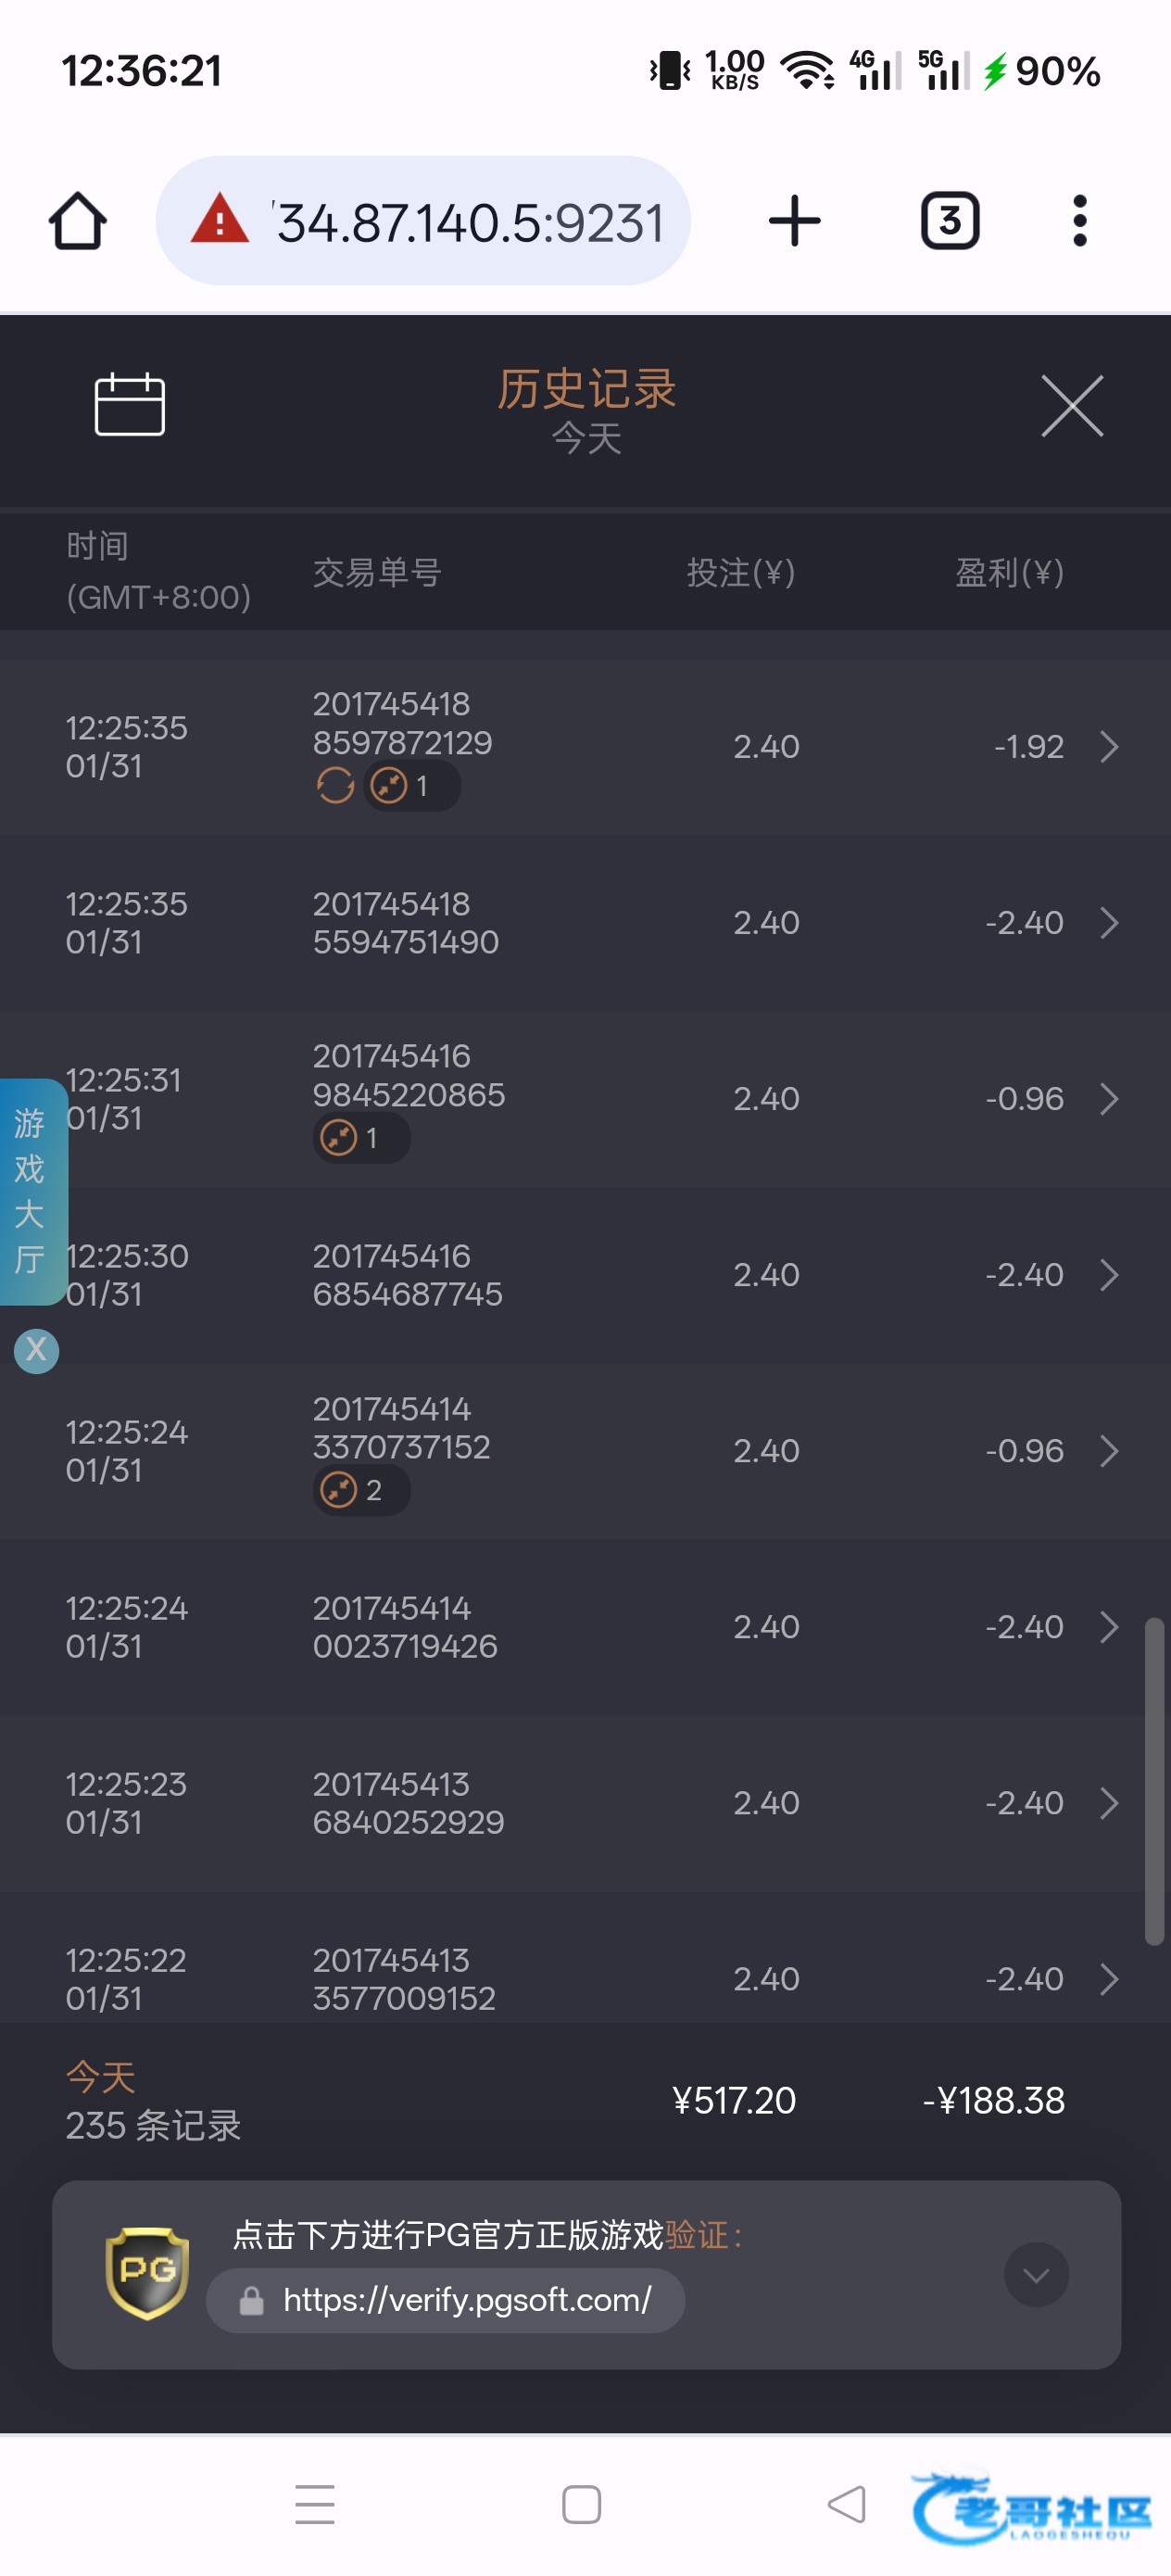The image size is (1171, 2576).
Task: Click the PG shield logo
Action: (147, 2272)
